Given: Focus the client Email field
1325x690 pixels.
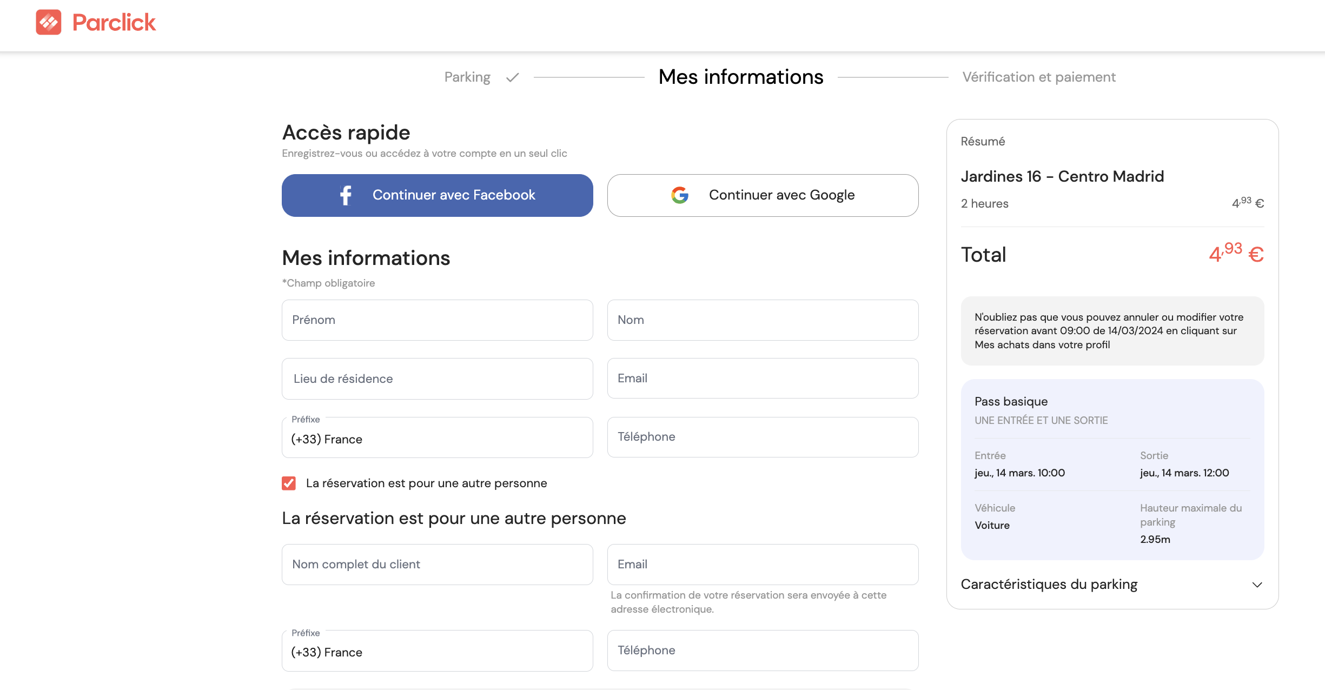Looking at the screenshot, I should 763,565.
